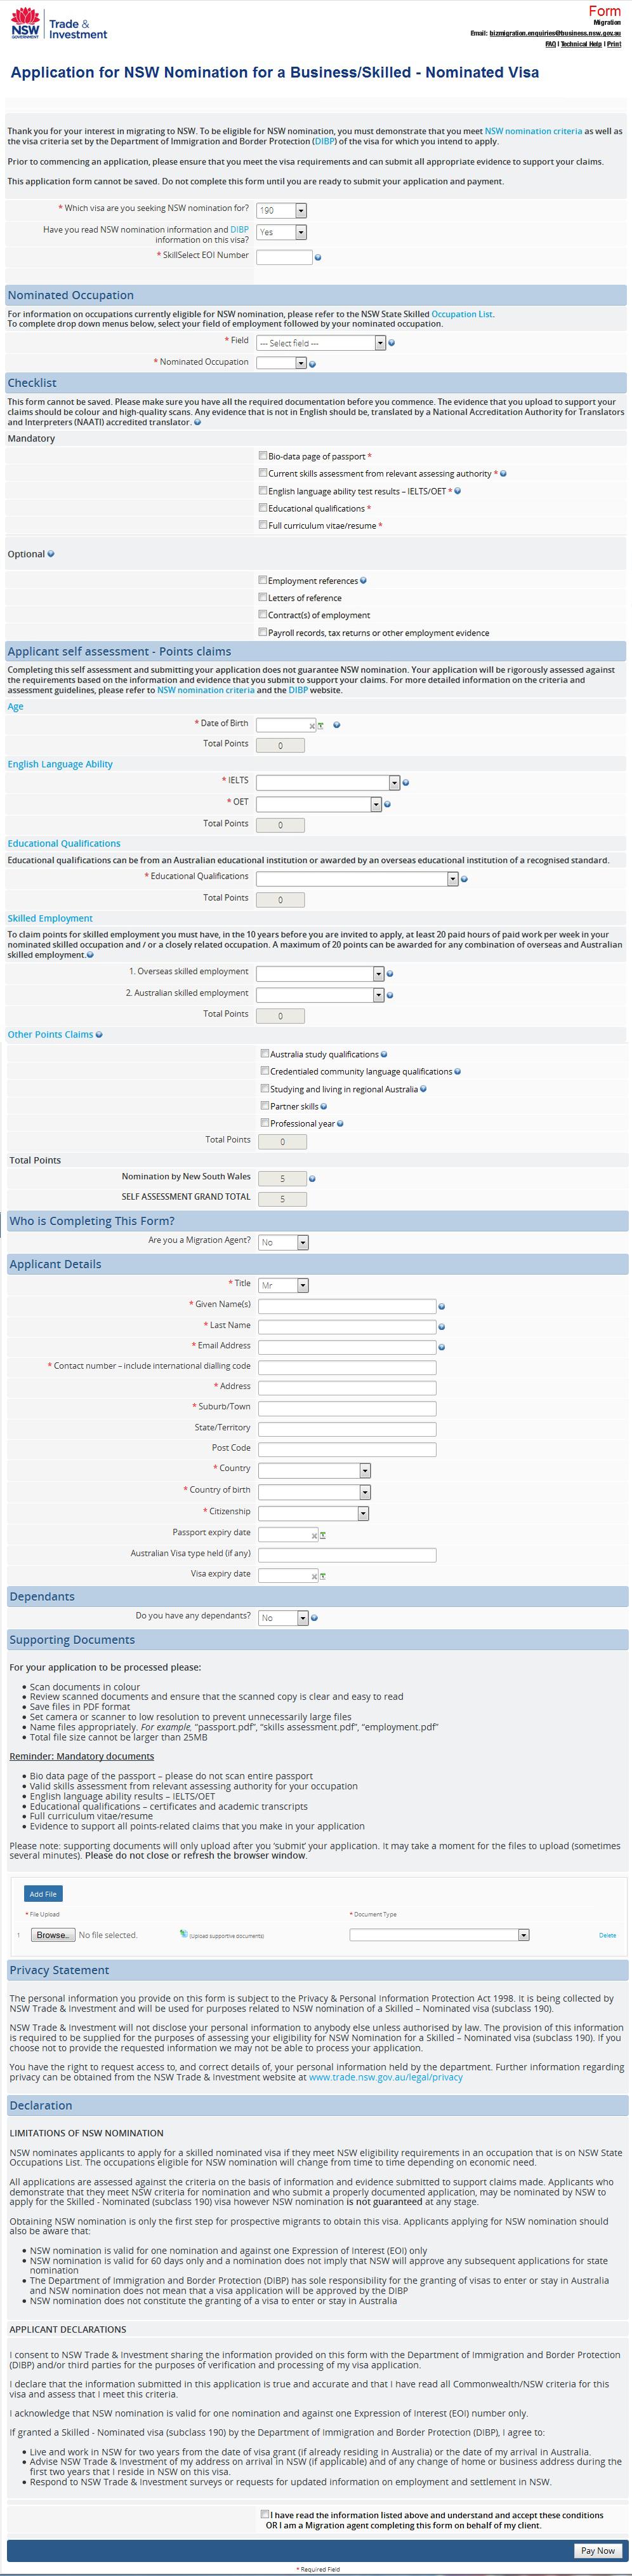Tick Bio-data page of passport checkbox
Image resolution: width=632 pixels, height=2576 pixels.
tap(263, 456)
